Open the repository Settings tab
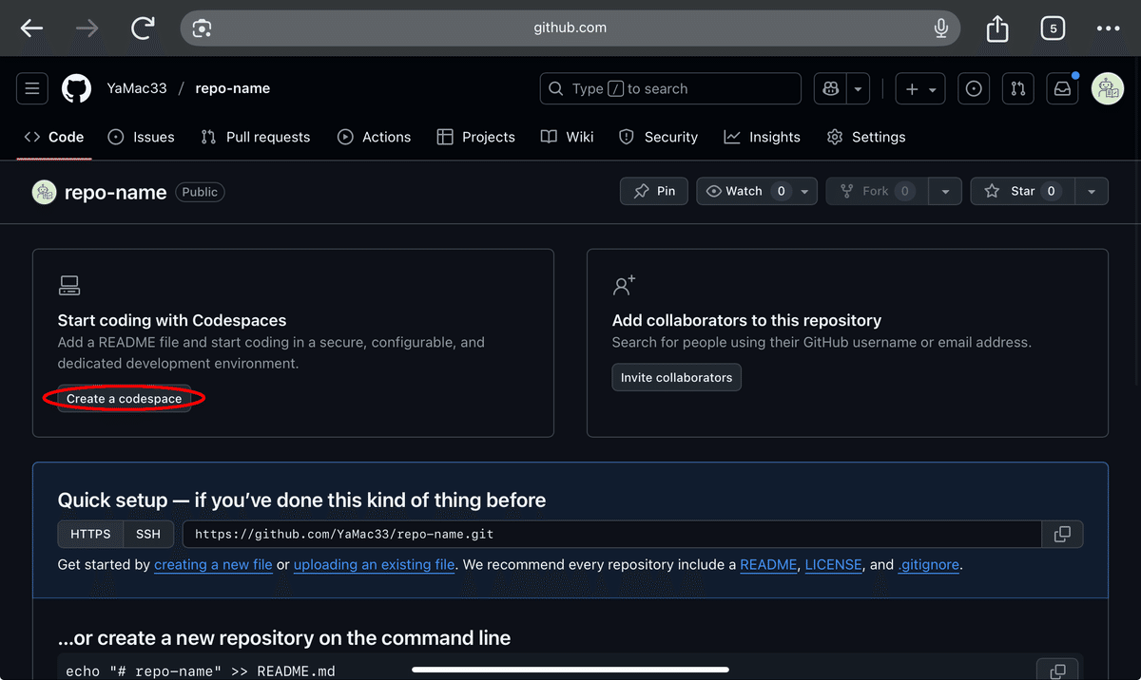Image resolution: width=1141 pixels, height=680 pixels. tap(865, 137)
